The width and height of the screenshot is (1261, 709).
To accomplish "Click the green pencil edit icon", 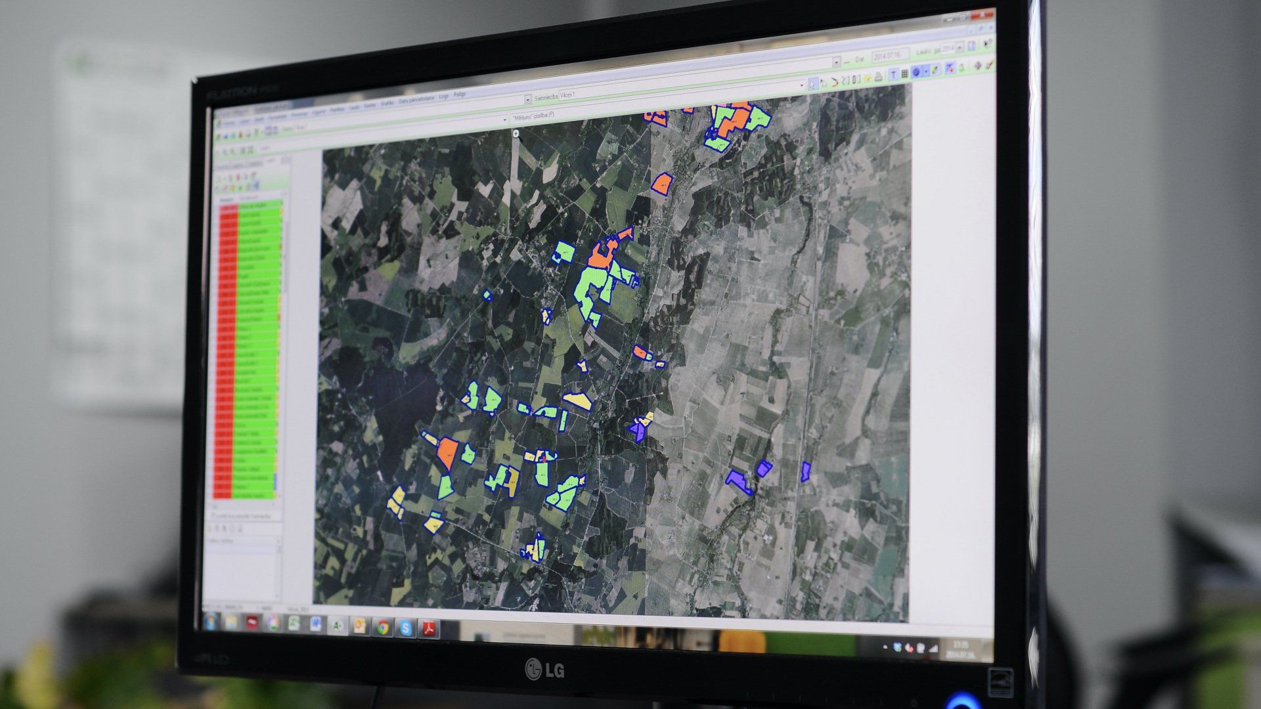I will click(935, 70).
